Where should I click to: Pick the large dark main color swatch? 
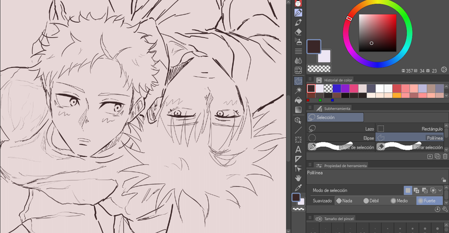coord(314,46)
